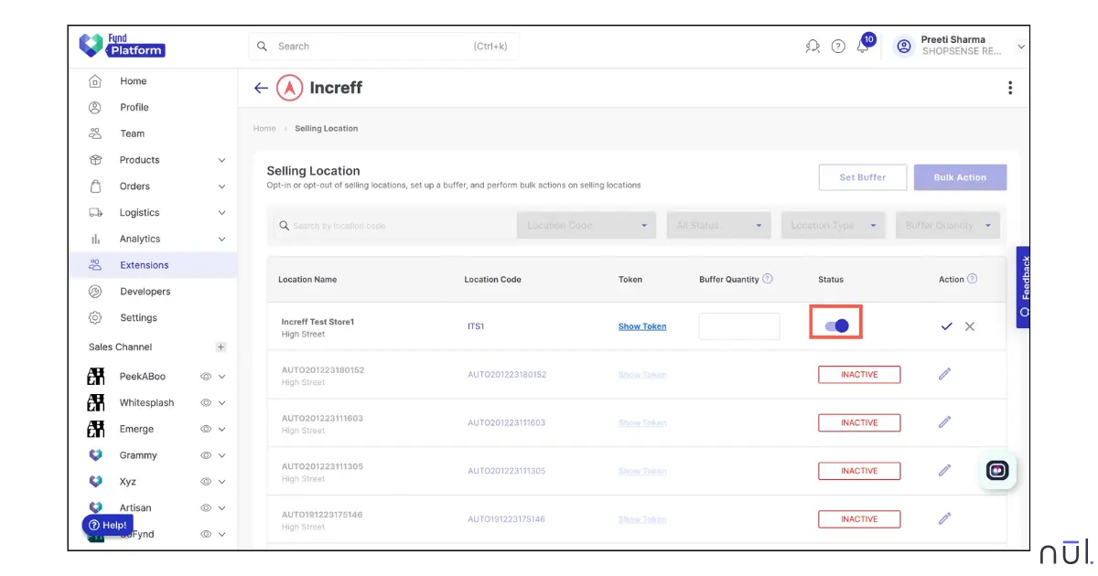Open the support headset icon
The height and width of the screenshot is (576, 1098).
point(813,46)
